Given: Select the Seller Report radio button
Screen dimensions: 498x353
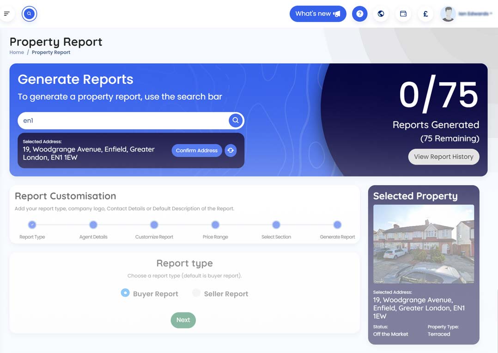Looking at the screenshot, I should [x=196, y=292].
